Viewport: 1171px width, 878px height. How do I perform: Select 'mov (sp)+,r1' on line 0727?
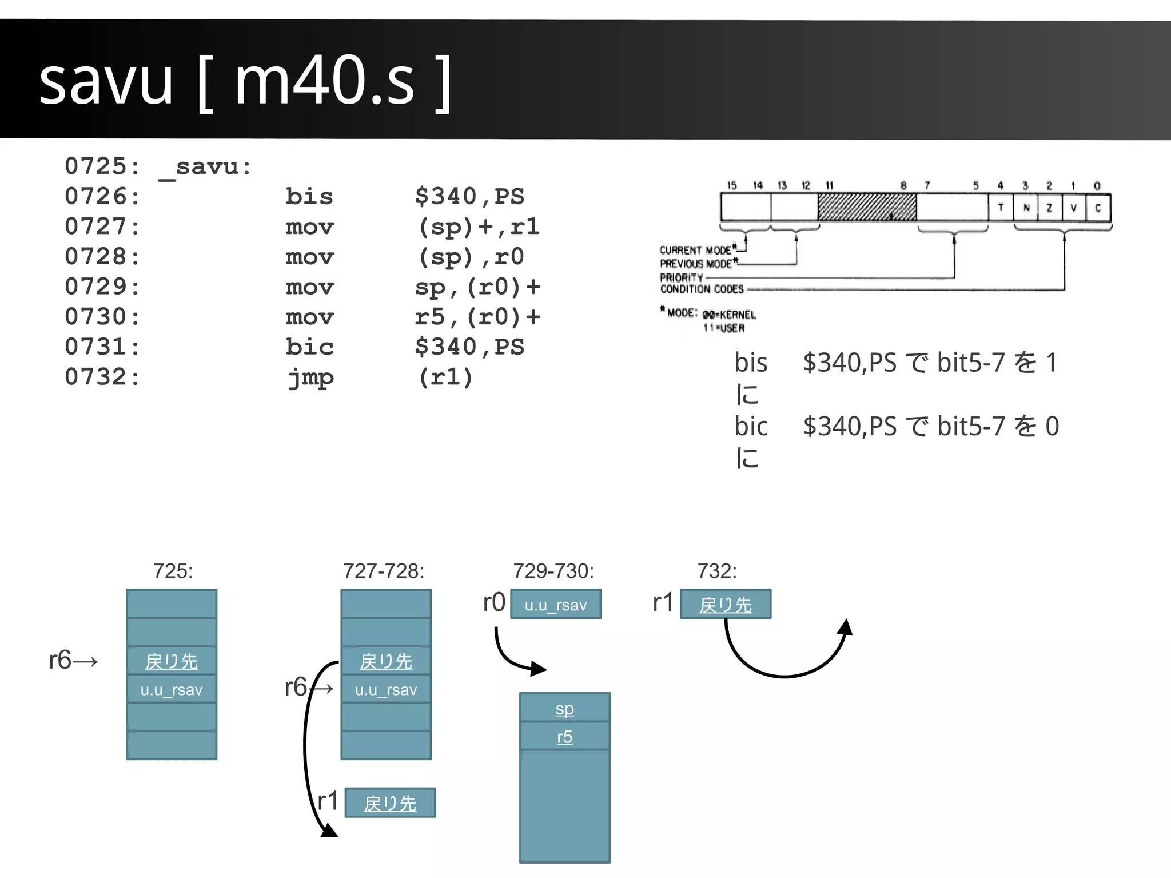pyautogui.click(x=413, y=227)
